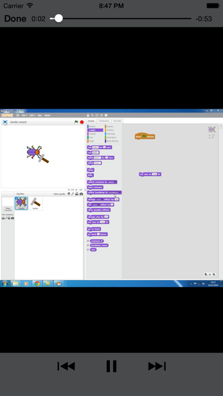223x396 pixels.
Task: Select the shrink sprite tool
Action: point(101,115)
